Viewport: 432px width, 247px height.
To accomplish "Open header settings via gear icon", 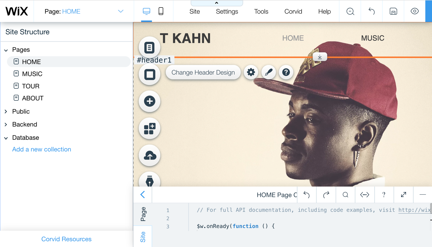I will tap(251, 72).
